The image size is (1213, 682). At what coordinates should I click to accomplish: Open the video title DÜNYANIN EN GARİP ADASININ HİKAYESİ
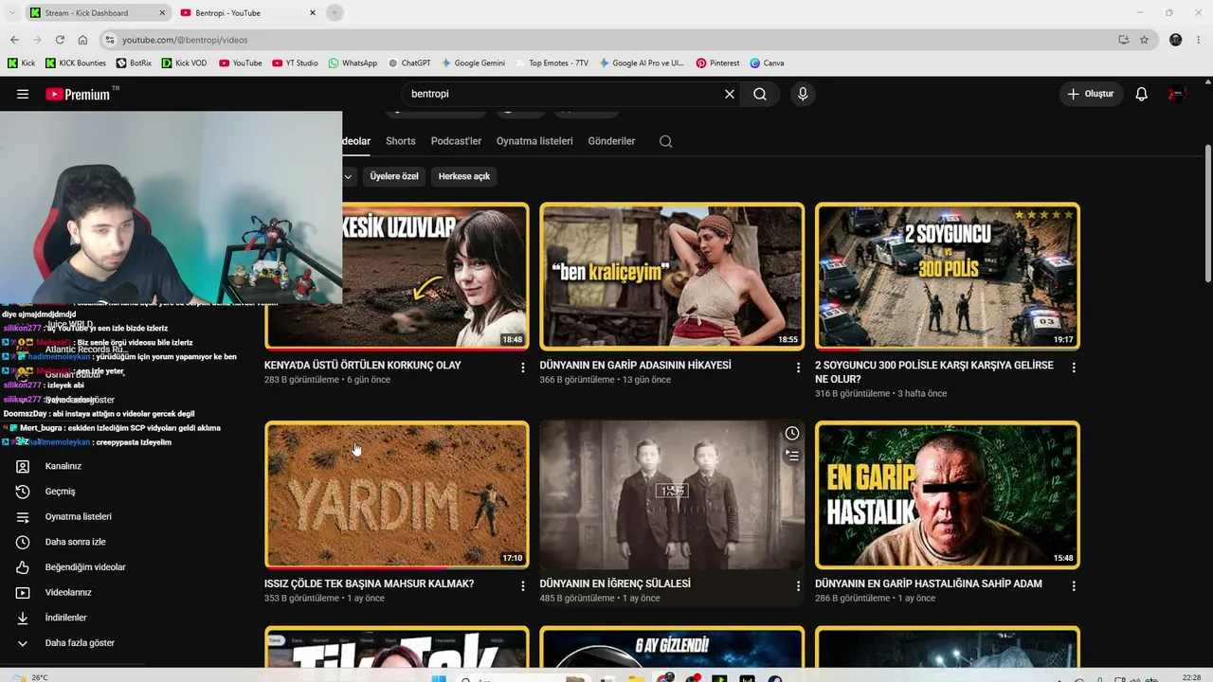(x=635, y=366)
